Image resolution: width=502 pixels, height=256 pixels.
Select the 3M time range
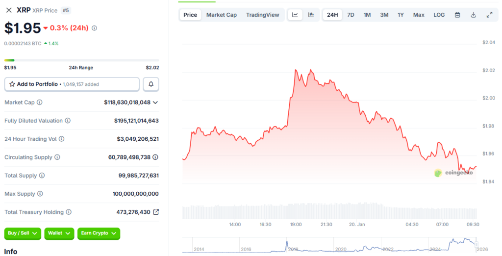pyautogui.click(x=384, y=15)
